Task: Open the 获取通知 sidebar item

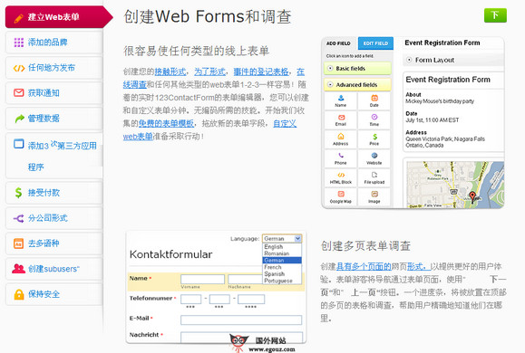Action: point(54,93)
